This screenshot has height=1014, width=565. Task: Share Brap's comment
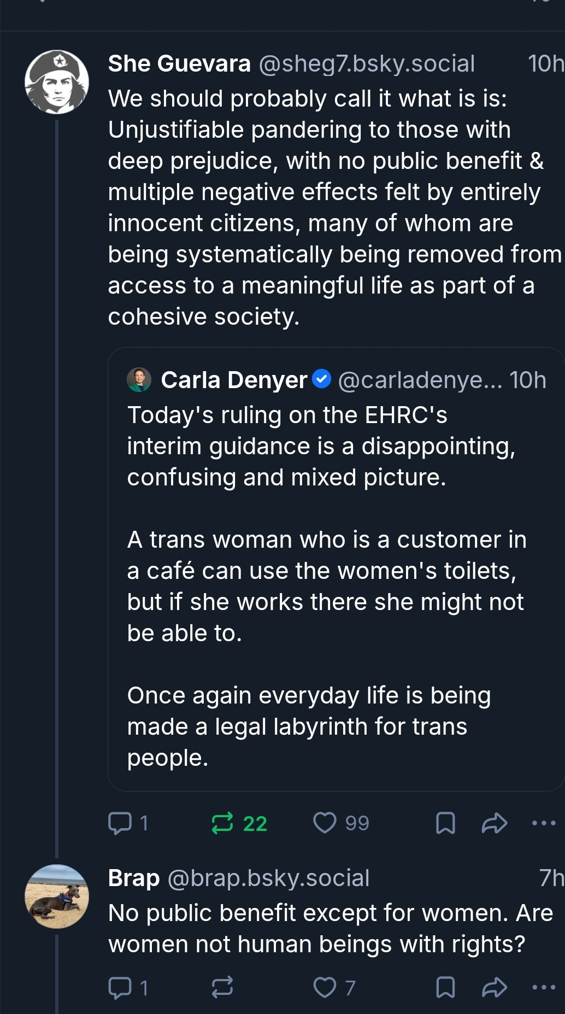(495, 987)
